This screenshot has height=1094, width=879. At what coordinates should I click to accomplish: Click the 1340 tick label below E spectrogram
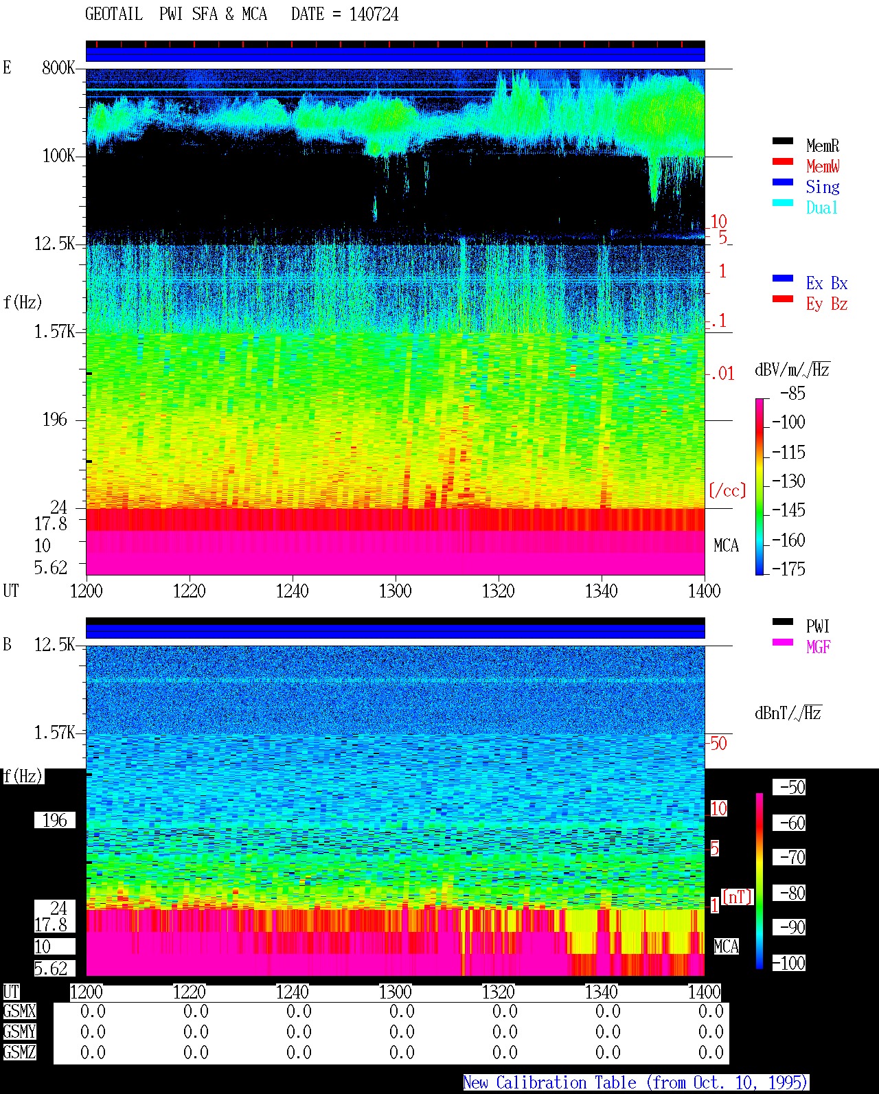[602, 591]
